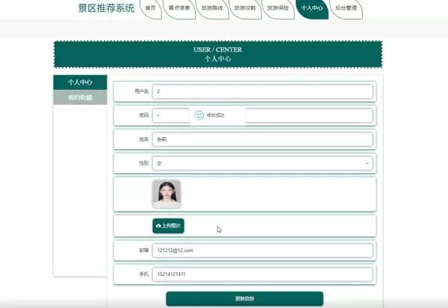Select the active 个人中心 navigation tab
The width and height of the screenshot is (448, 308).
pyautogui.click(x=312, y=9)
